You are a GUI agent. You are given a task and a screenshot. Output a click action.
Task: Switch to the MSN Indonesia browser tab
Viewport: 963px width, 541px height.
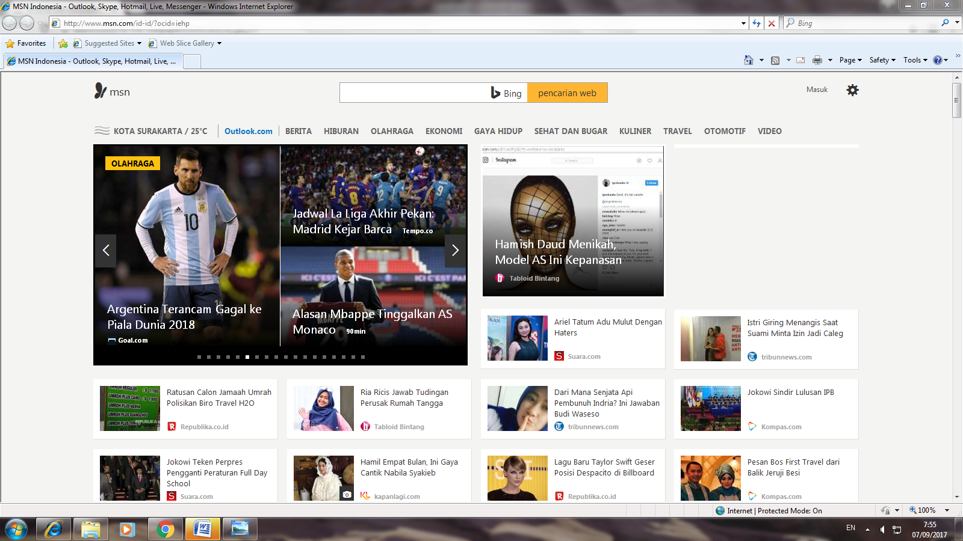point(90,61)
